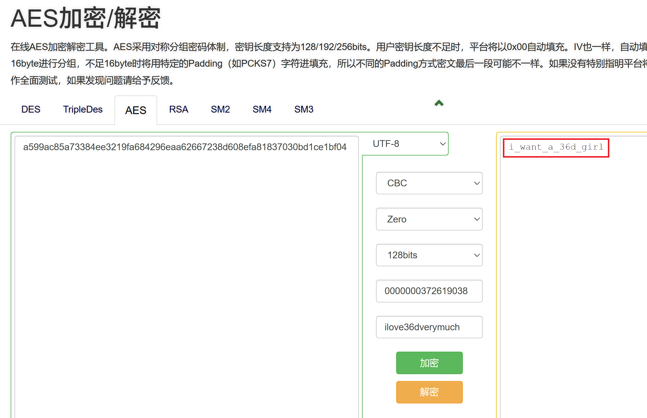Focus the key field containing 0000000372619038
Viewport: 647px width, 418px height.
[x=429, y=291]
